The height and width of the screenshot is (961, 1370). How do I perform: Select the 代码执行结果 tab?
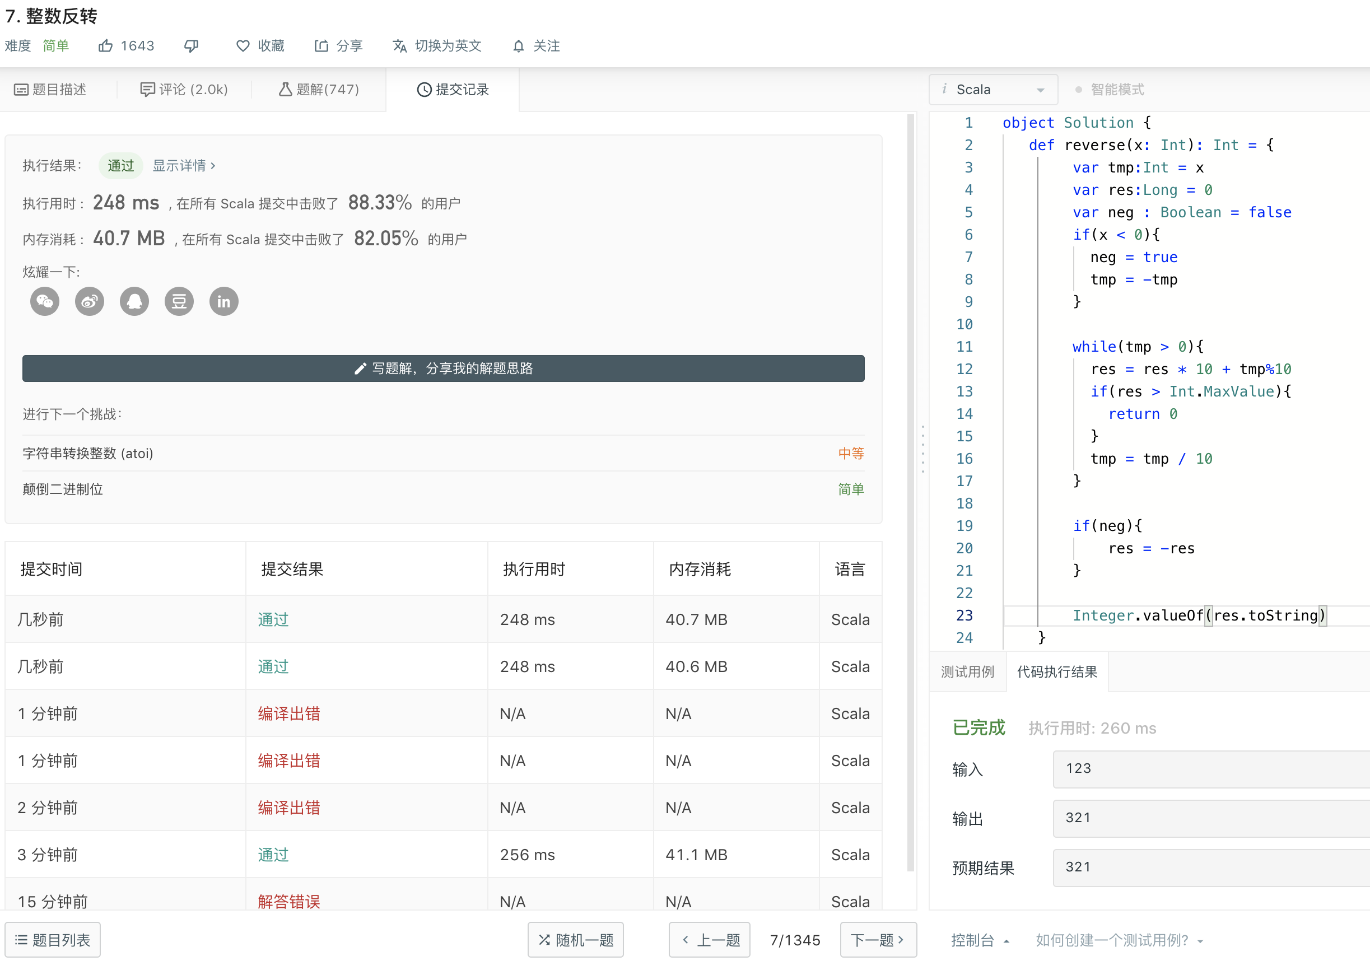(x=1057, y=671)
